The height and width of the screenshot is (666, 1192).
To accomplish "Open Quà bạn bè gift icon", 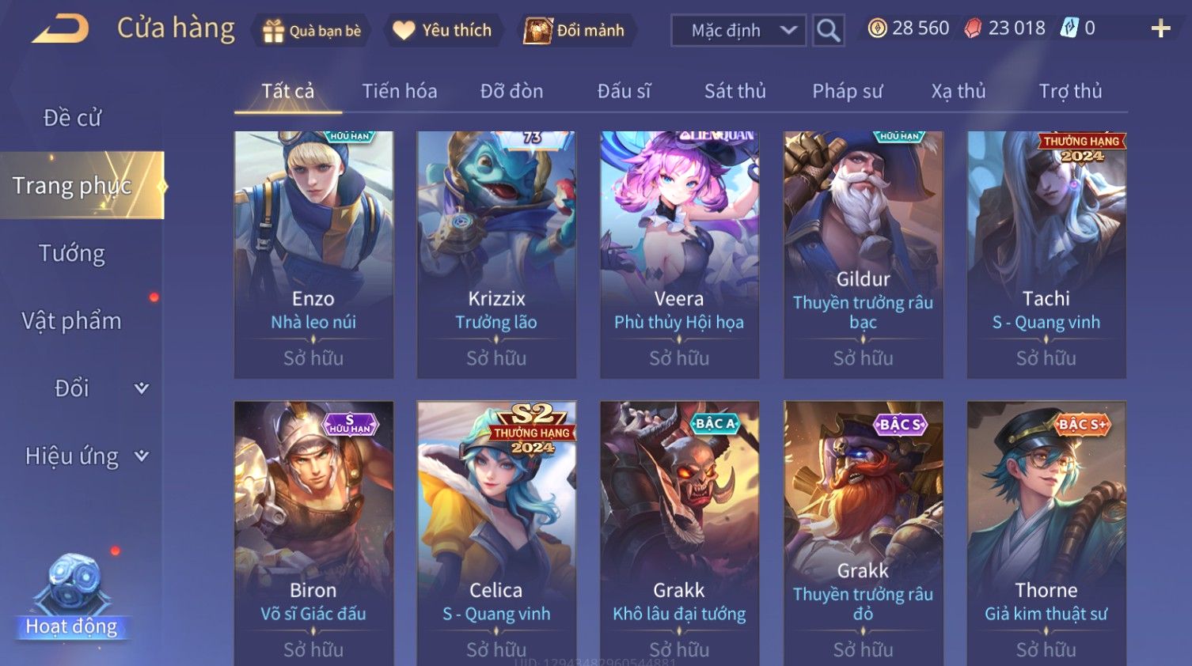I will click(274, 31).
